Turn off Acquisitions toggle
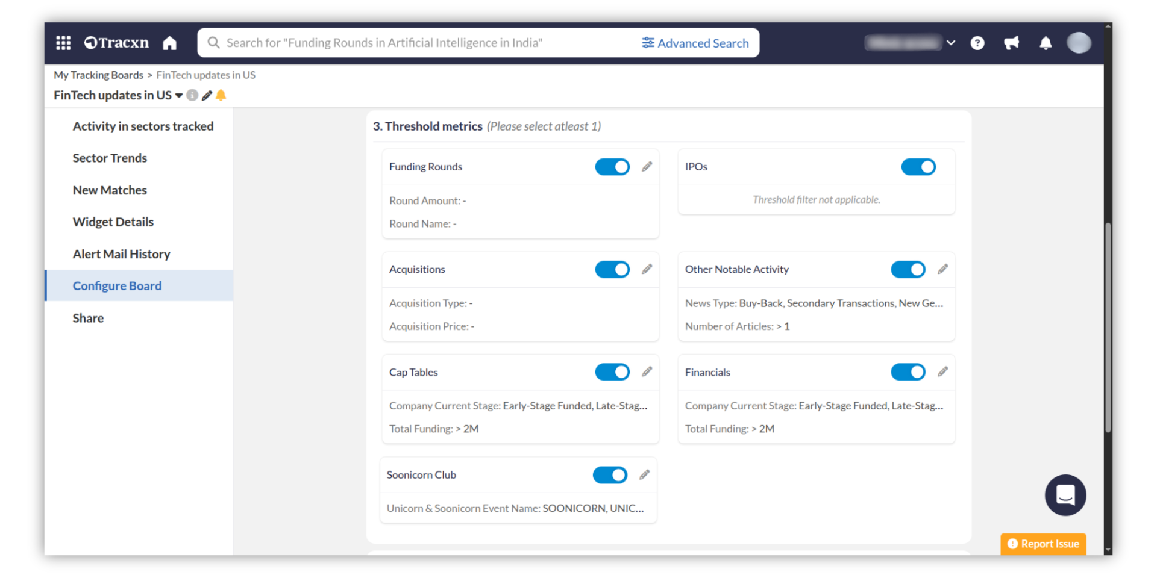1157x578 pixels. (x=612, y=269)
